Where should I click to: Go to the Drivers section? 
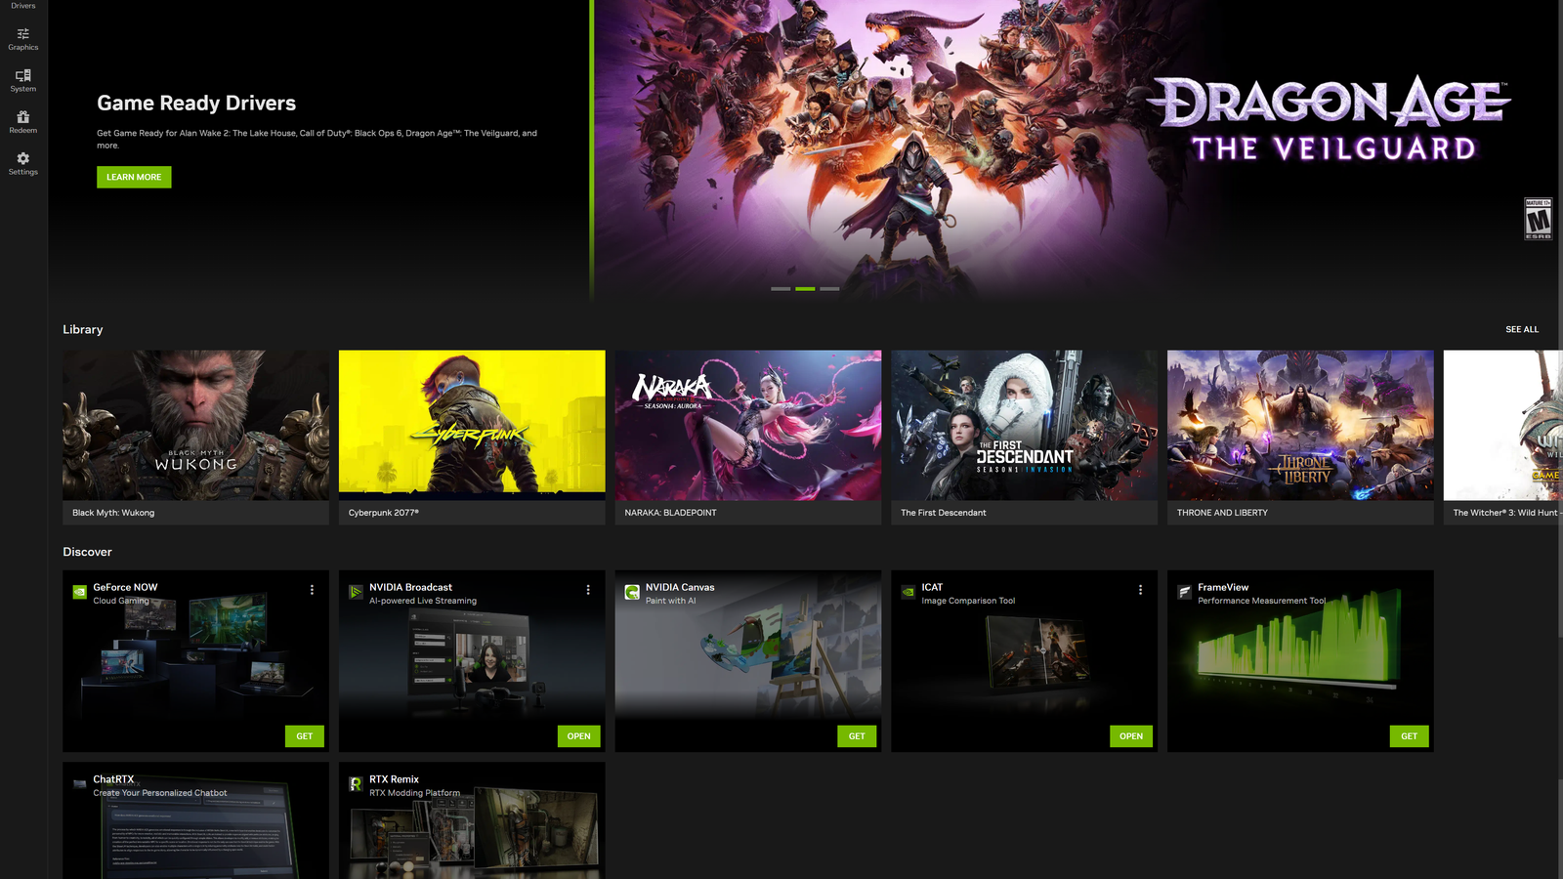click(x=22, y=5)
